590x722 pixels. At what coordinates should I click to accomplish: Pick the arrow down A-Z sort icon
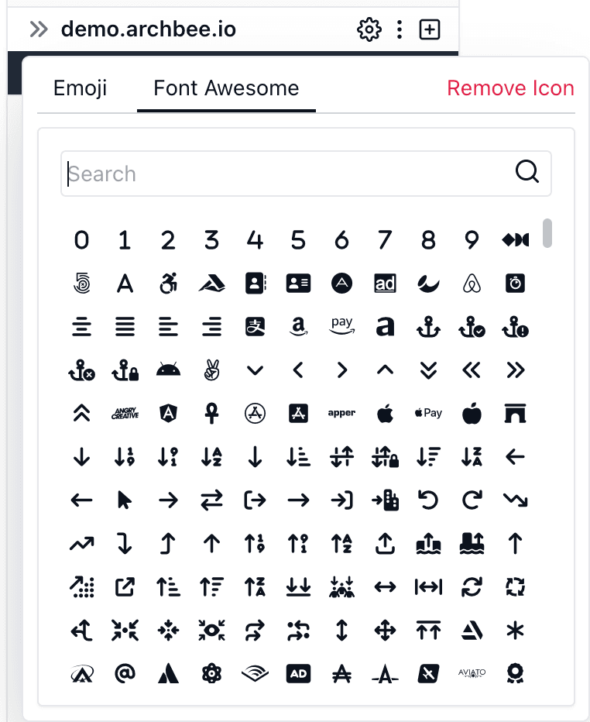[211, 456]
